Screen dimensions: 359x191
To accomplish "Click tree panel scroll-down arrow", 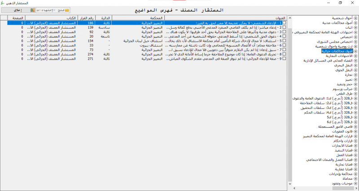I will 290,184.
